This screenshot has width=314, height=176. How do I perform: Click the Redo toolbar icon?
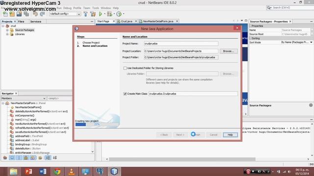[x=42, y=14]
